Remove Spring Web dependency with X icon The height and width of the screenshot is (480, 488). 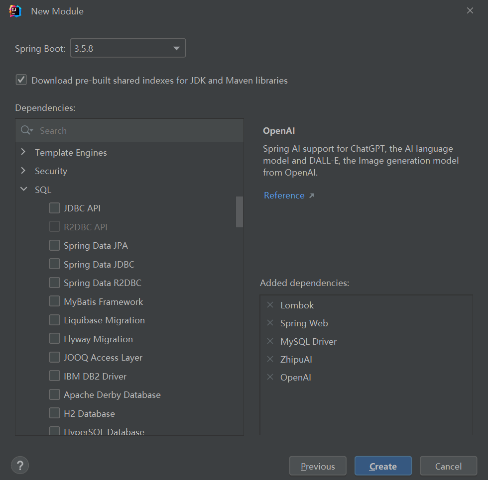click(270, 323)
